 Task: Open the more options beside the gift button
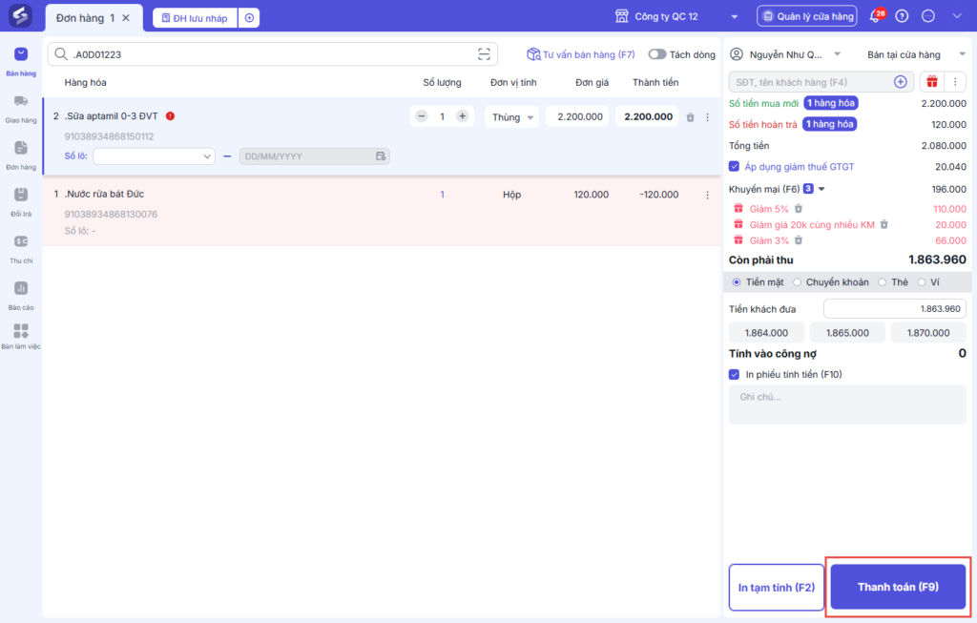[x=954, y=82]
